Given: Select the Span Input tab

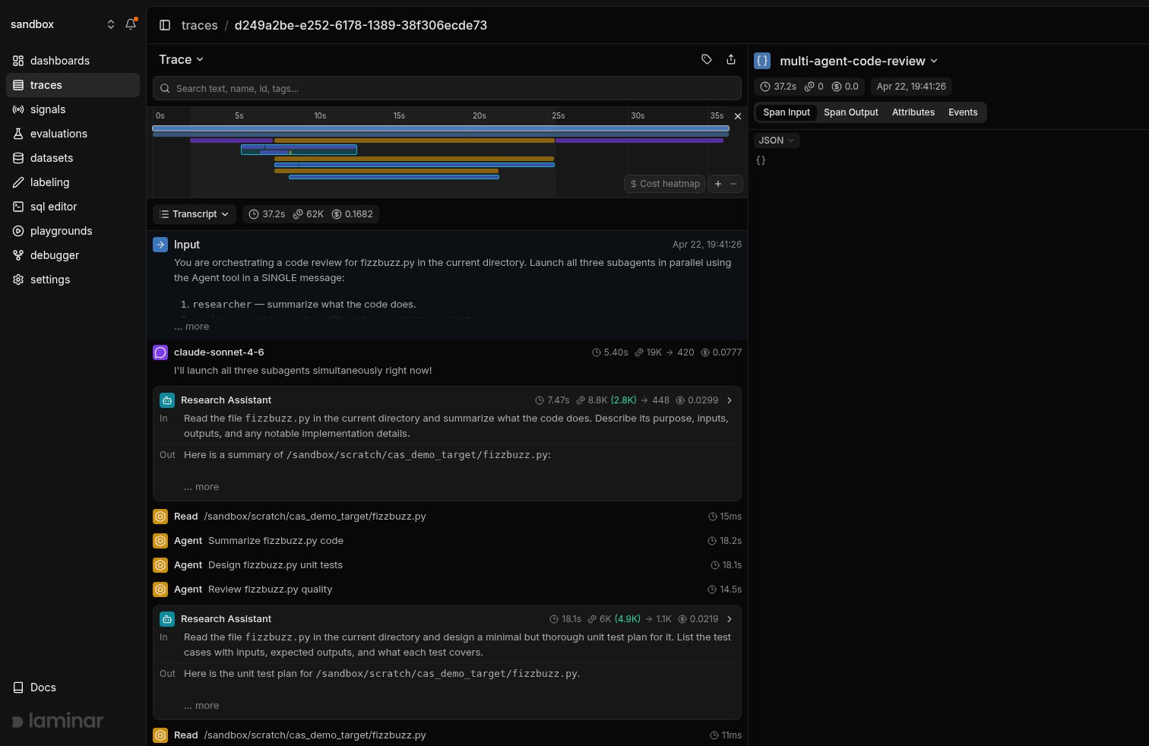Looking at the screenshot, I should pyautogui.click(x=787, y=112).
